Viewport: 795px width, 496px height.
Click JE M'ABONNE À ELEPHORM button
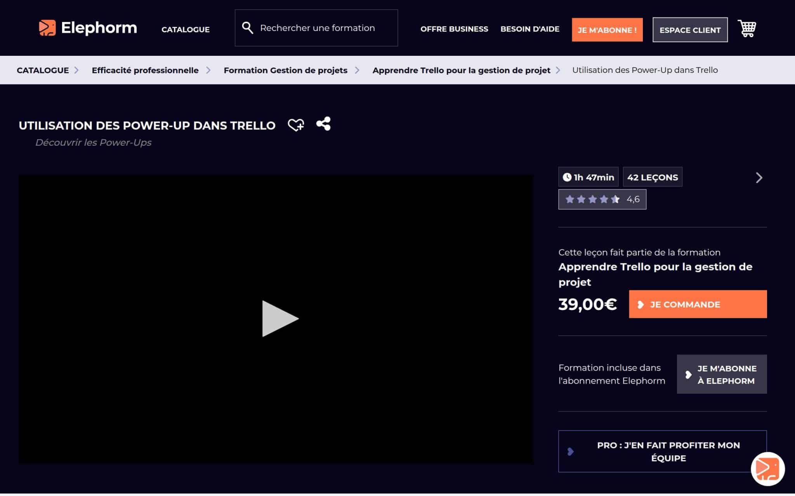coord(722,374)
